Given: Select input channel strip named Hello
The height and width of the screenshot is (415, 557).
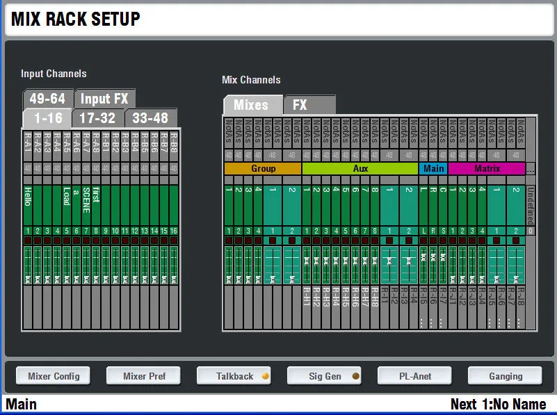Looking at the screenshot, I should [28, 205].
